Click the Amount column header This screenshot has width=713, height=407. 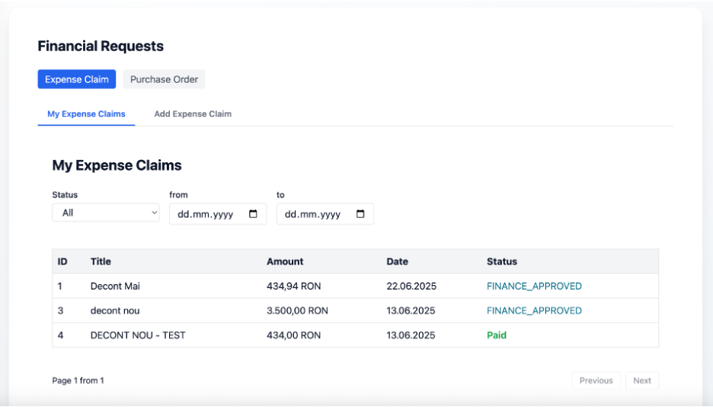[285, 261]
